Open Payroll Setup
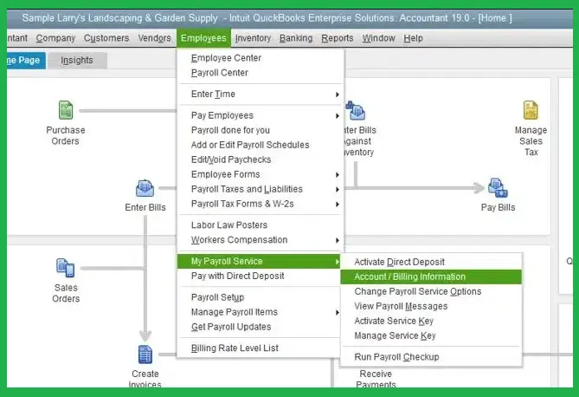Viewport: 579px width, 397px height. [260, 297]
